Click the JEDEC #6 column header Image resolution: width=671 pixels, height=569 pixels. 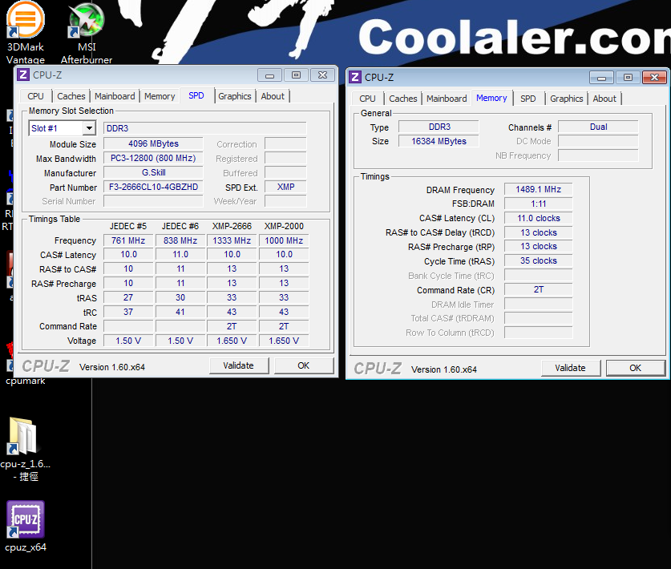coord(180,226)
